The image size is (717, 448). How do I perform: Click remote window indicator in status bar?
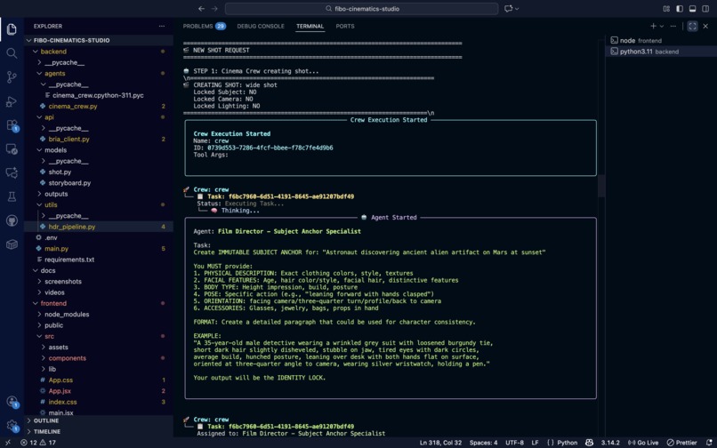coord(7,443)
